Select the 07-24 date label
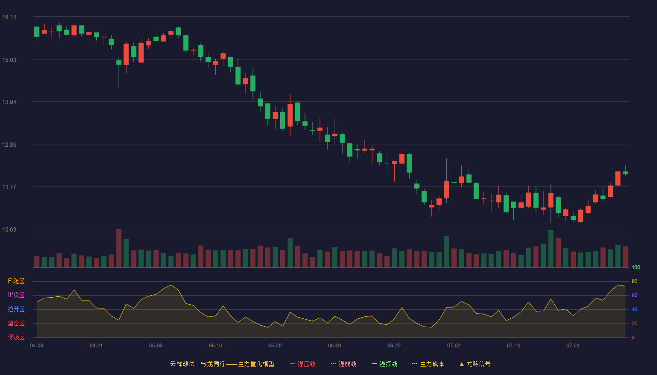Image resolution: width=657 pixels, height=375 pixels. tap(573, 345)
